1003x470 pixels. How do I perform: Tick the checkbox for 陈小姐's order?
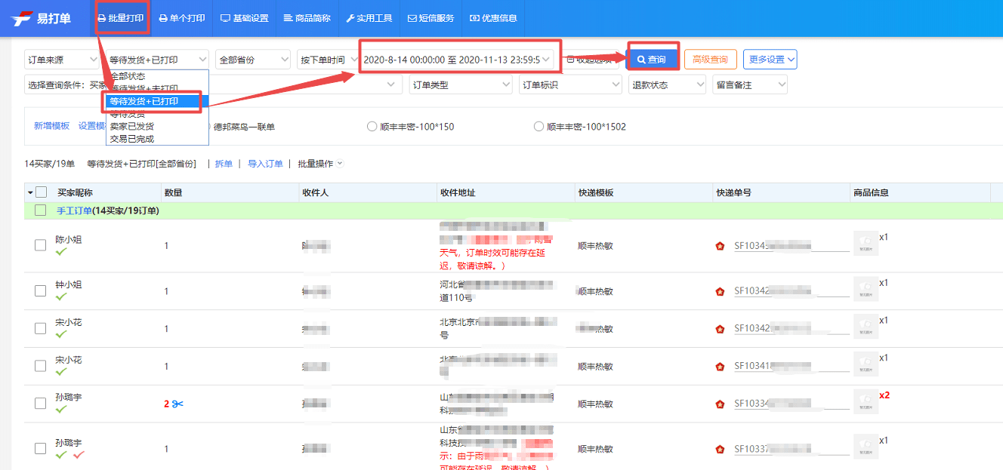[41, 245]
